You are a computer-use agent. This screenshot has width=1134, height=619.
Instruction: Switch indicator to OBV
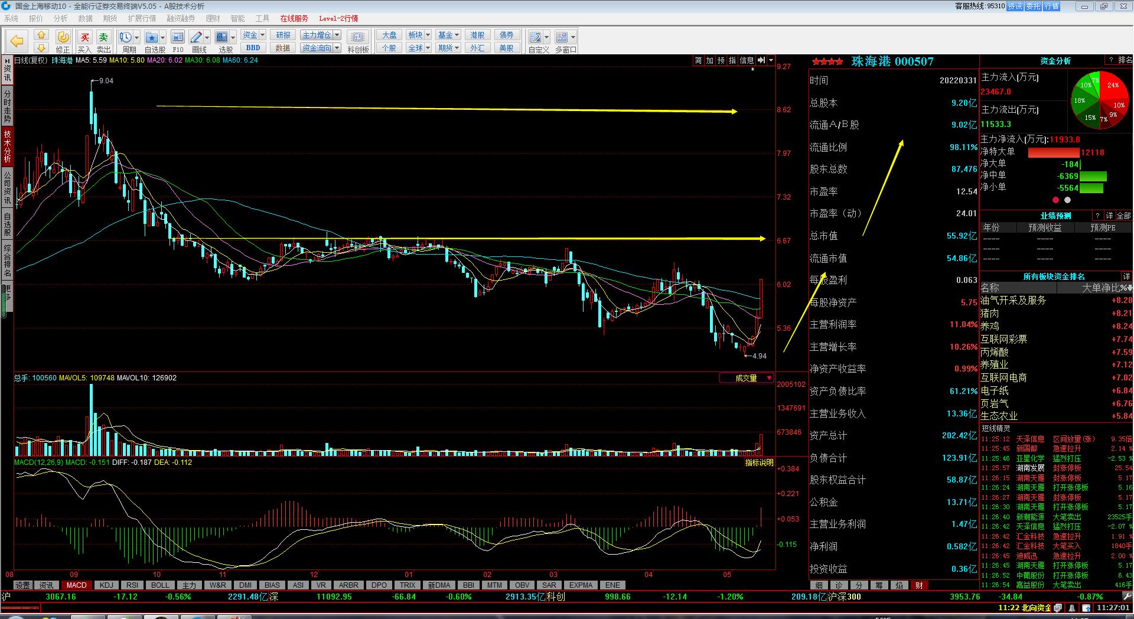coord(522,585)
